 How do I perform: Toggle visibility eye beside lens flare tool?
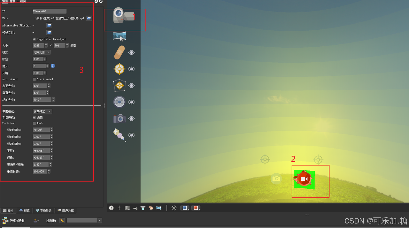[131, 135]
